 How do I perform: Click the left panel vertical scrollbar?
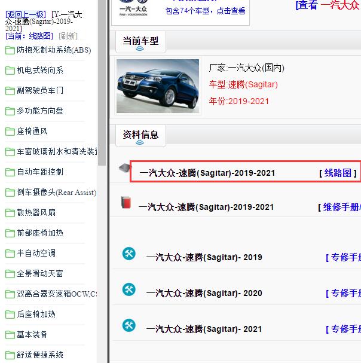pyautogui.click(x=102, y=83)
